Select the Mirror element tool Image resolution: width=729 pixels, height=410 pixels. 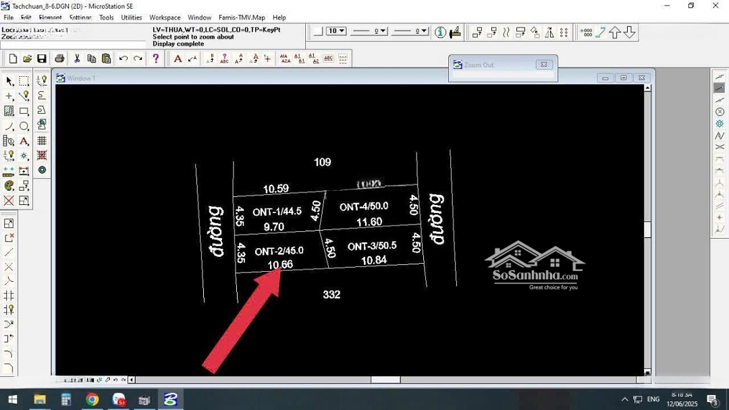549,32
